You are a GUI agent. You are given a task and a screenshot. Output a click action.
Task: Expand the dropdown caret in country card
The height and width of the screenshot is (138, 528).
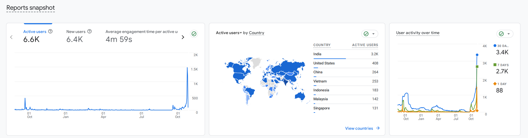[373, 34]
